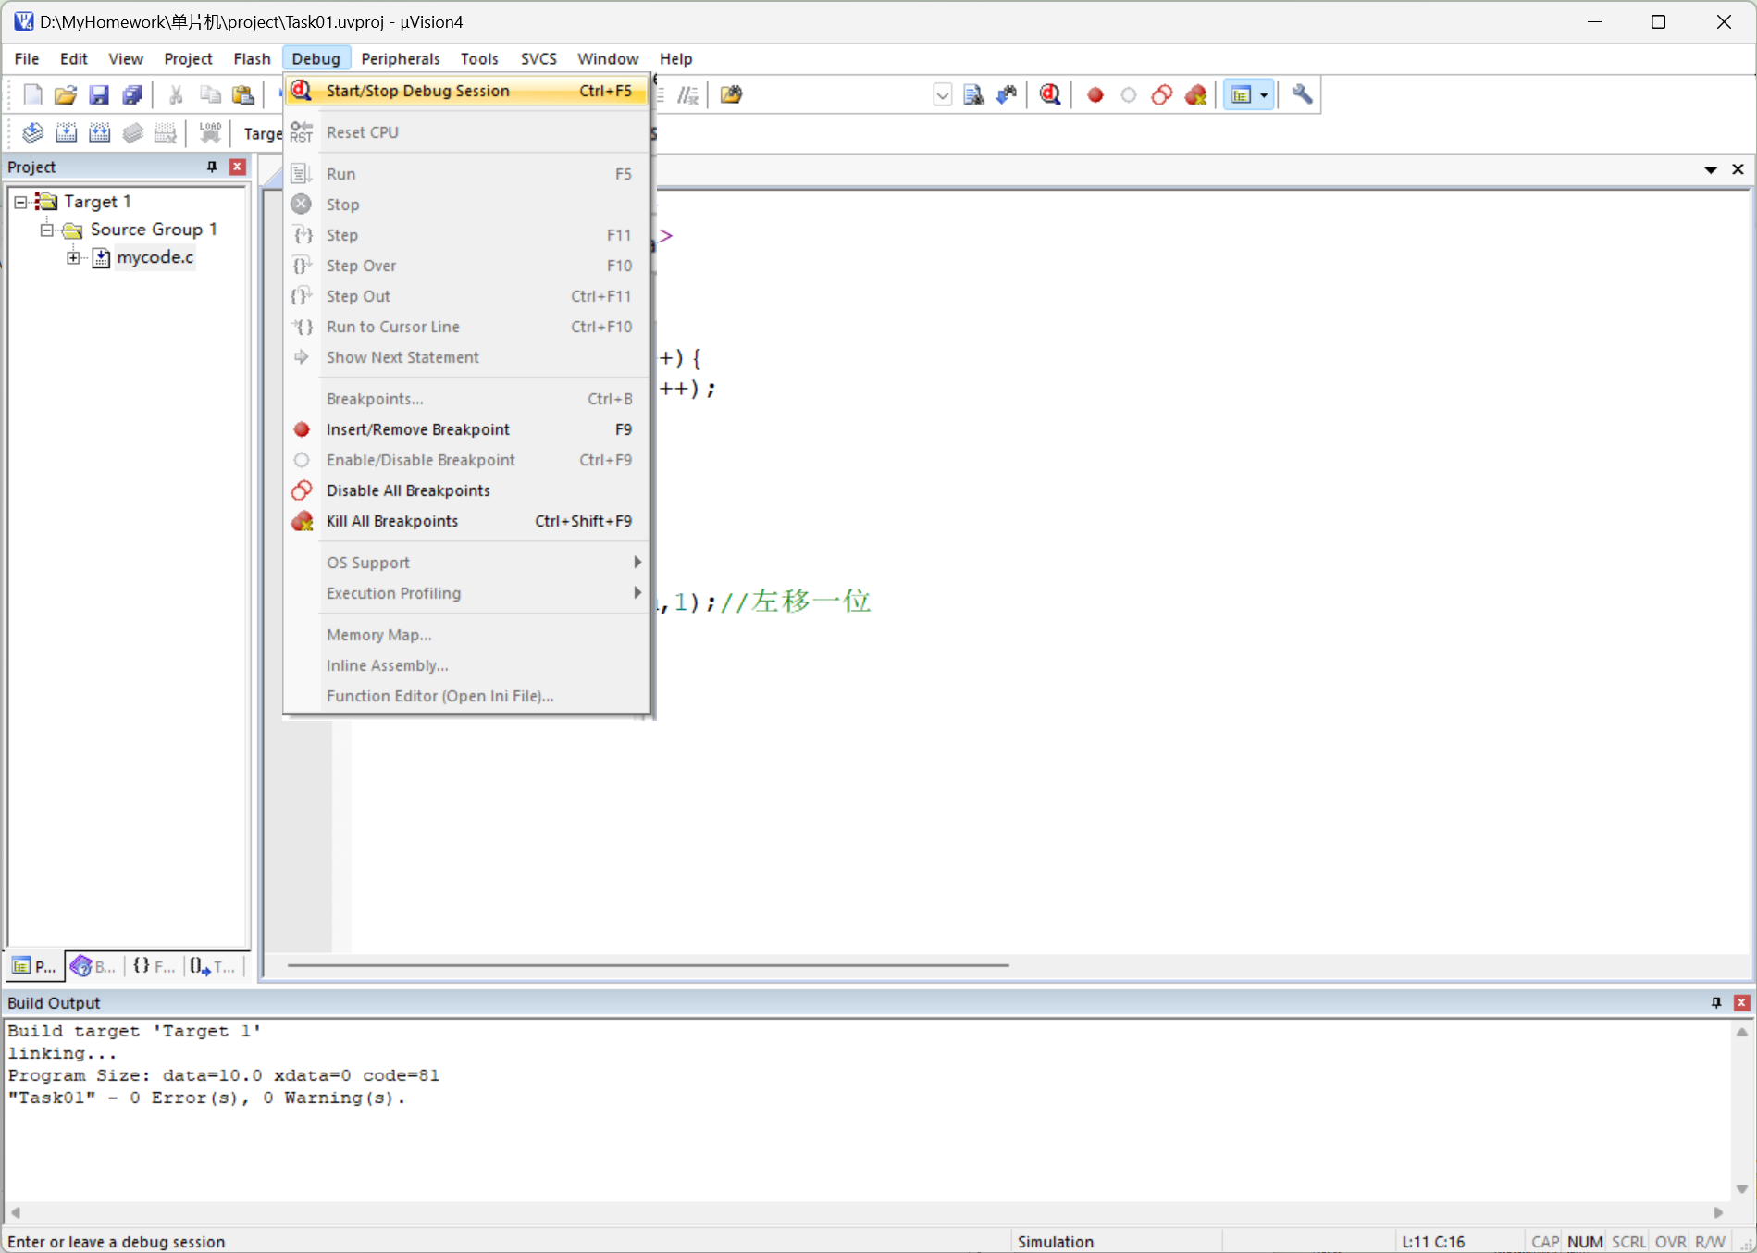Click the Translate file icon in the build toolbar
1757x1253 pixels.
[32, 133]
